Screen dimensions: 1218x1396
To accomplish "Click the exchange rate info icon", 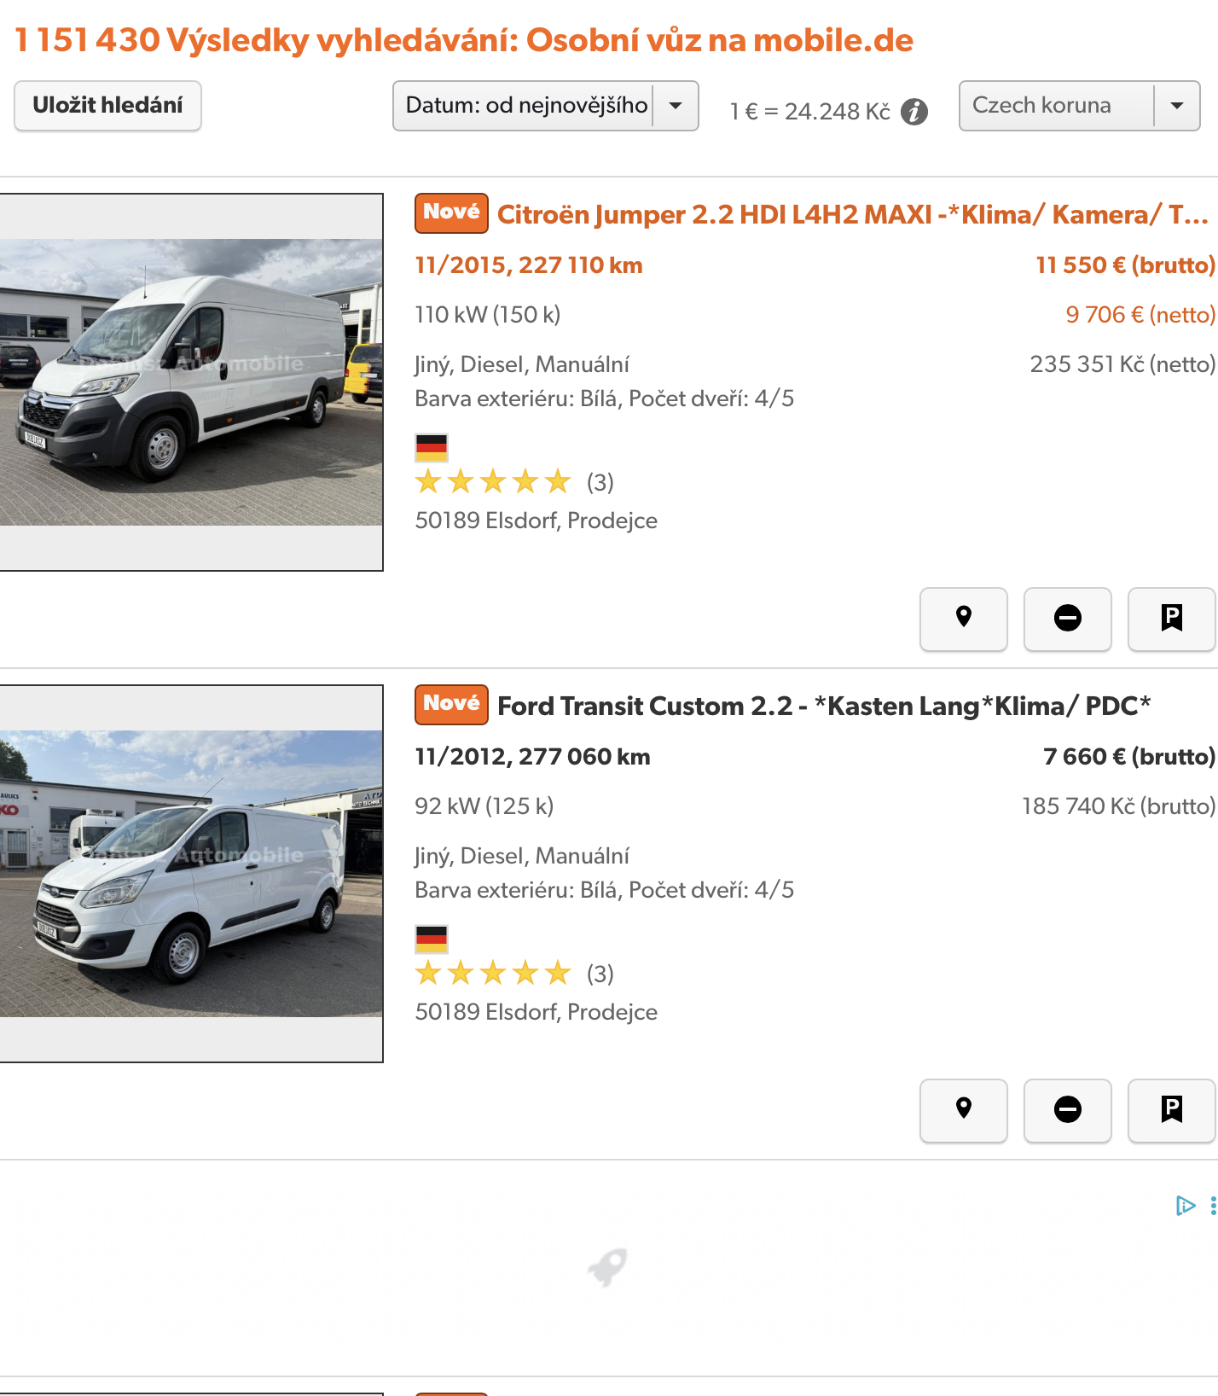I will coord(914,112).
